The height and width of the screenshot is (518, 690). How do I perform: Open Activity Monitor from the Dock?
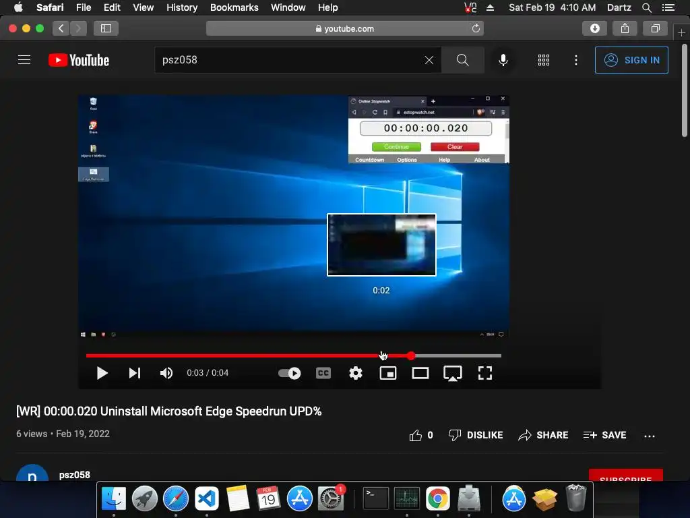click(406, 498)
